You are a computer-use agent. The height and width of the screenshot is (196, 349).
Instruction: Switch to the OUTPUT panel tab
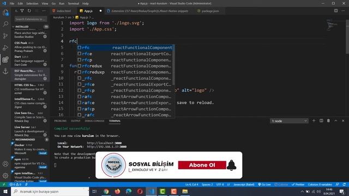click(x=75, y=121)
